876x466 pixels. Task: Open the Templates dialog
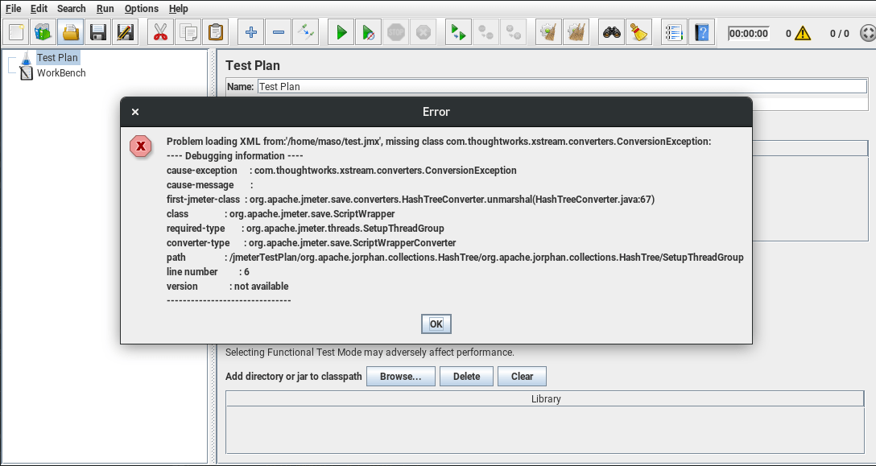[x=43, y=32]
